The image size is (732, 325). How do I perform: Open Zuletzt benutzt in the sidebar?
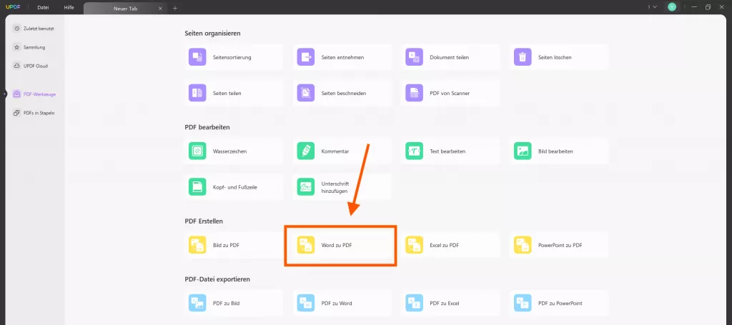[x=34, y=29]
